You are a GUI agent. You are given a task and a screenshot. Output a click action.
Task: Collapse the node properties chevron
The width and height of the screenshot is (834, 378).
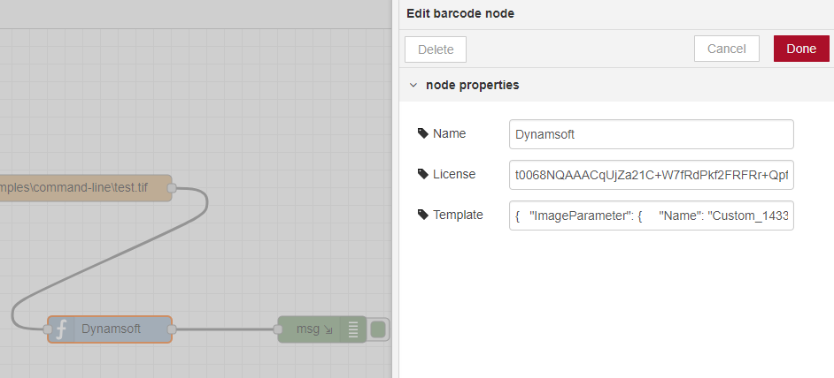[x=413, y=86]
